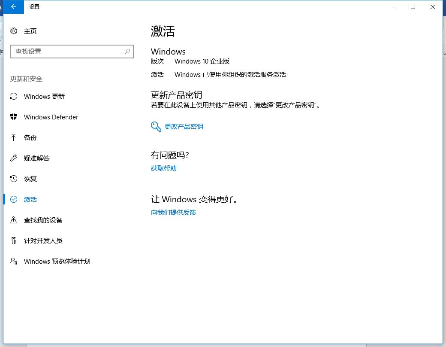This screenshot has width=446, height=347.
Task: Select the Windows 更新 refresh icon
Action: pos(13,96)
